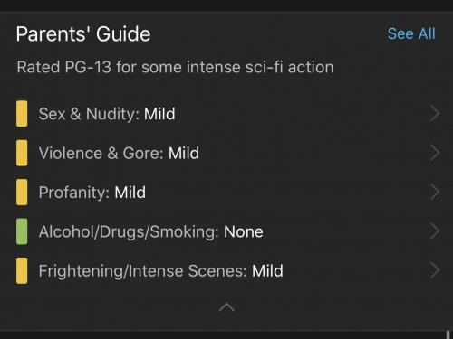The height and width of the screenshot is (339, 453).
Task: Collapse Parents' Guide with up caret
Action: [x=226, y=307]
